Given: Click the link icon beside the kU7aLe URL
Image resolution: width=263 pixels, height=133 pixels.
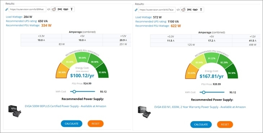Looking at the screenshot, I should point(136,10).
